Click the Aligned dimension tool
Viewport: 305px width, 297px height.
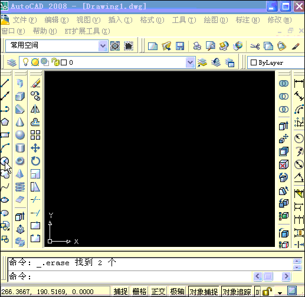[x=299, y=96]
